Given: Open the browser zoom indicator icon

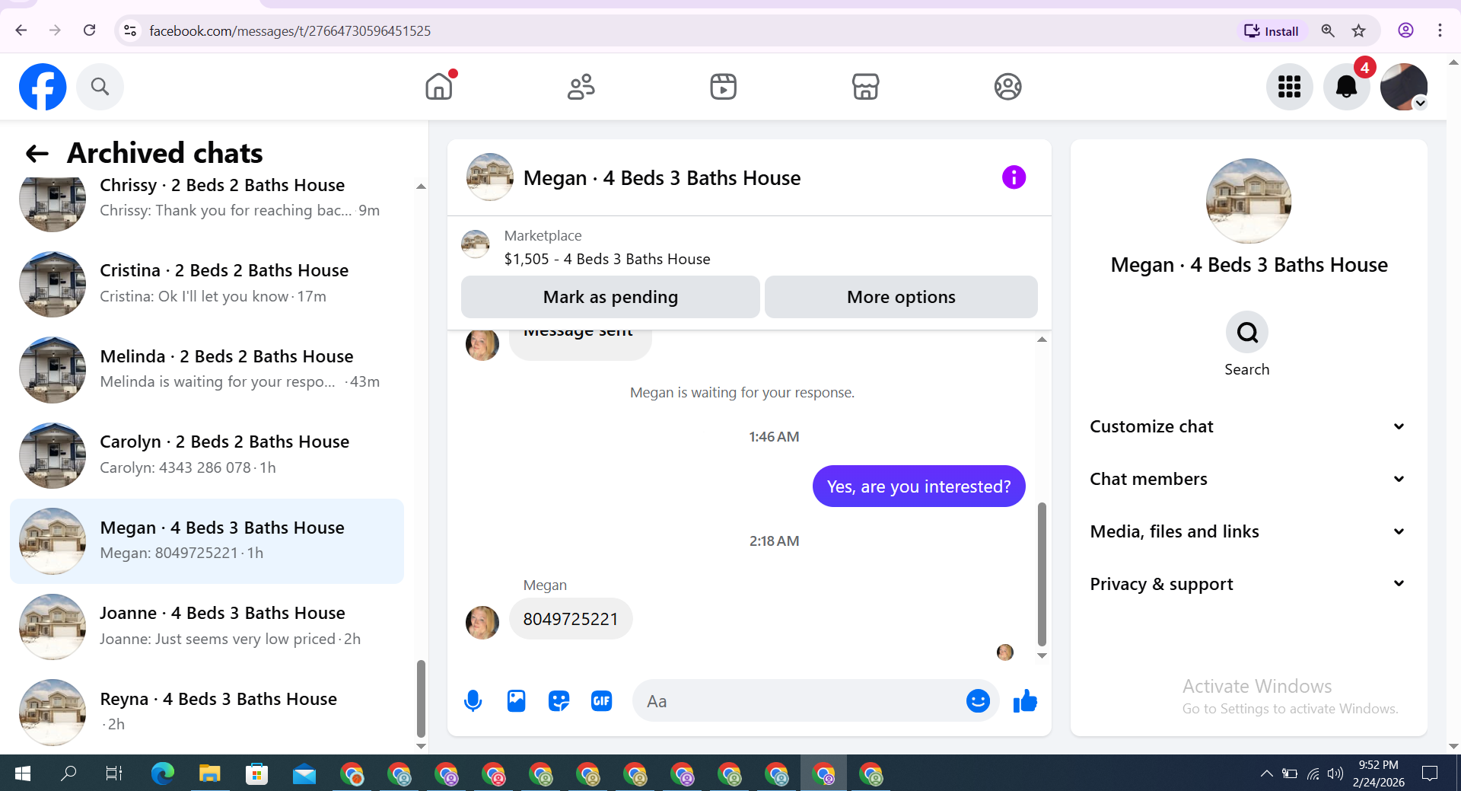Looking at the screenshot, I should coord(1328,31).
